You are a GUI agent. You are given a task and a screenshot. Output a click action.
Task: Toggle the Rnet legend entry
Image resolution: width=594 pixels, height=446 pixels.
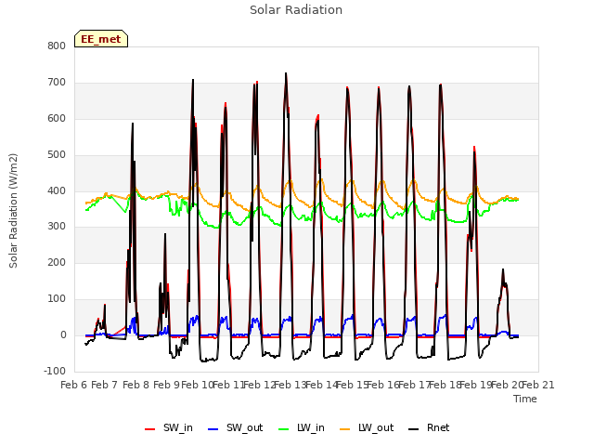tap(429, 427)
